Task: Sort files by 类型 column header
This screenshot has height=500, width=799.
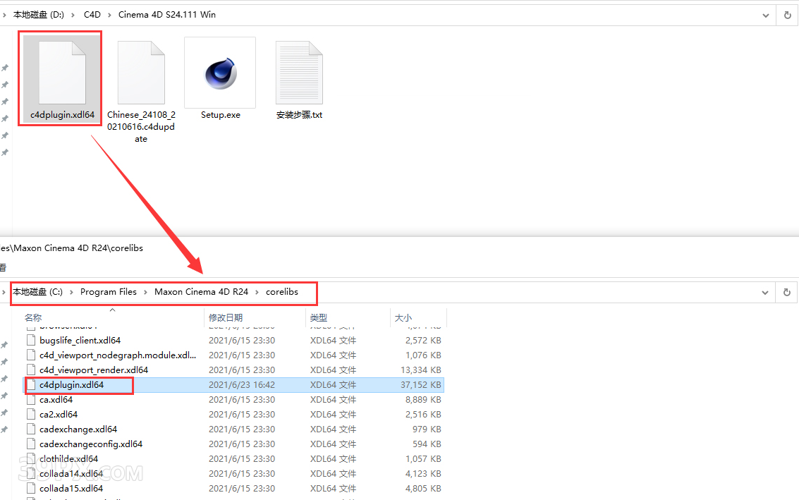Action: (x=319, y=318)
